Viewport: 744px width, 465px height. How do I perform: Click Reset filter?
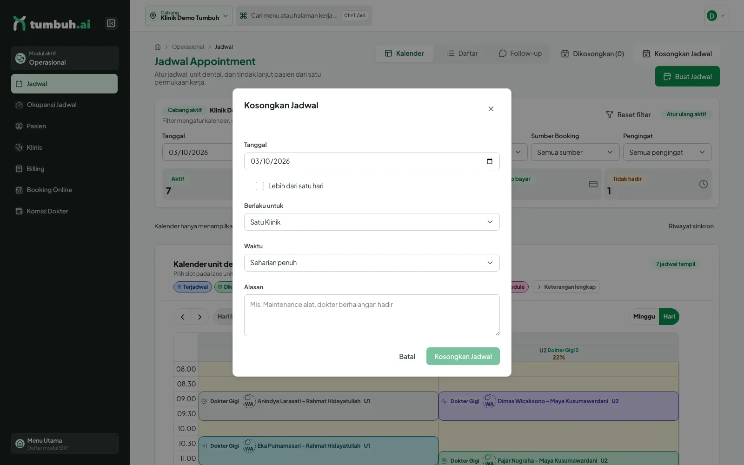628,114
